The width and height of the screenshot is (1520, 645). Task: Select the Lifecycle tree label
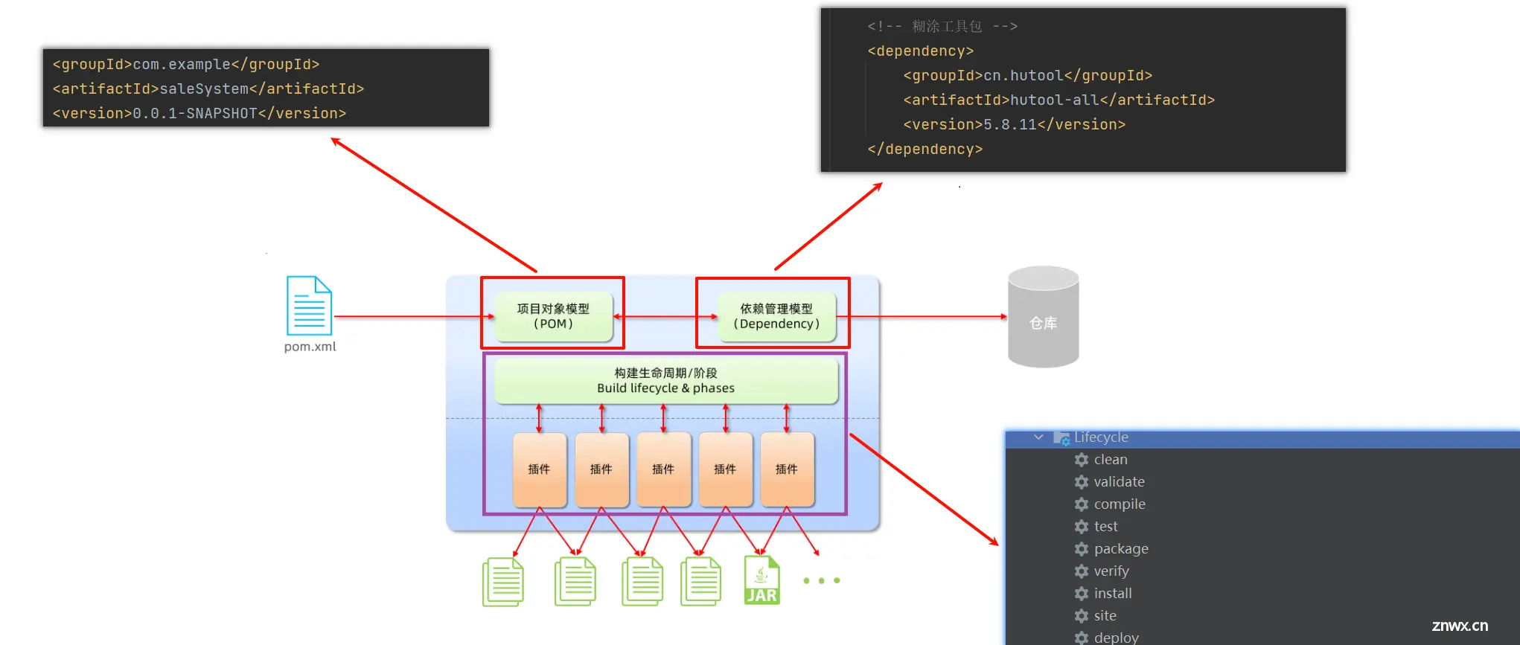[1101, 437]
